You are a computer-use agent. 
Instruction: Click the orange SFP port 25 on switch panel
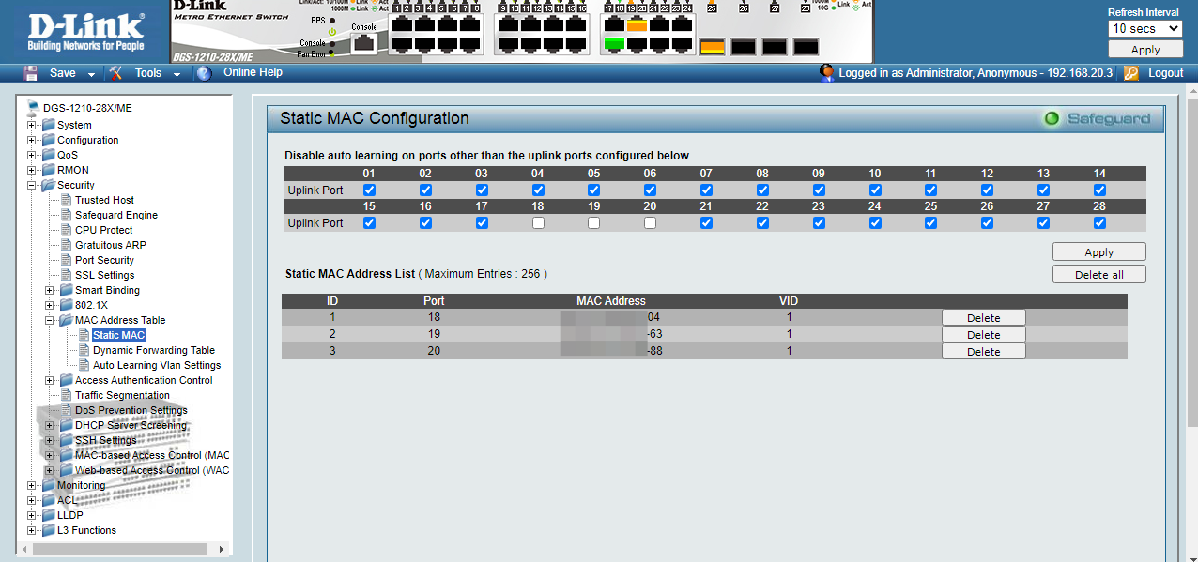[x=712, y=47]
